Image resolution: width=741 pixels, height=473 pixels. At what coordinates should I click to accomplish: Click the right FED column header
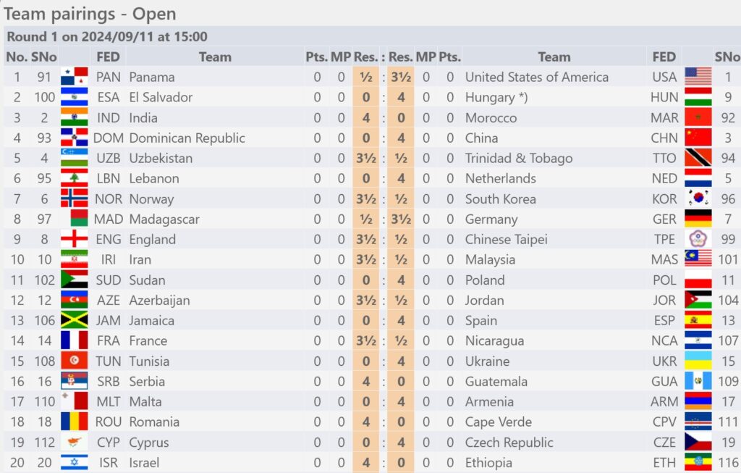pos(664,56)
